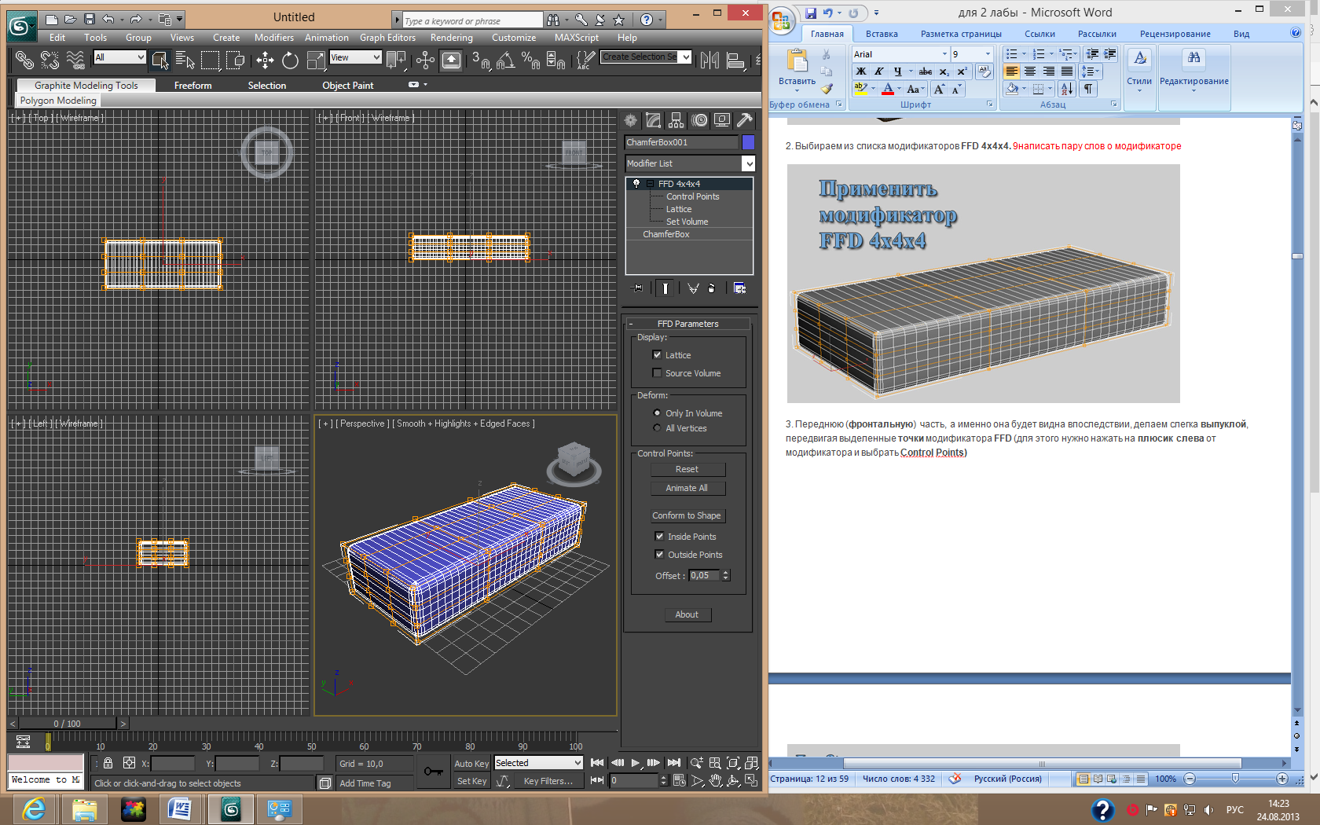Open the Modifiers menu
The height and width of the screenshot is (825, 1320).
274,38
